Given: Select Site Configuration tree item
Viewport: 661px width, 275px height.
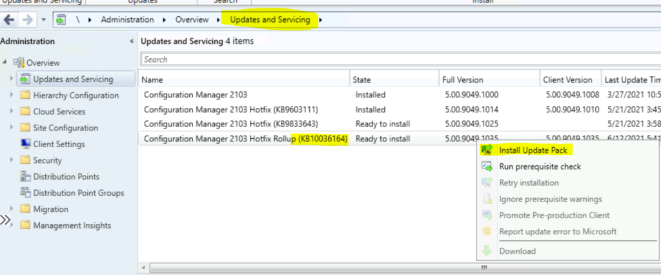Looking at the screenshot, I should click(66, 128).
